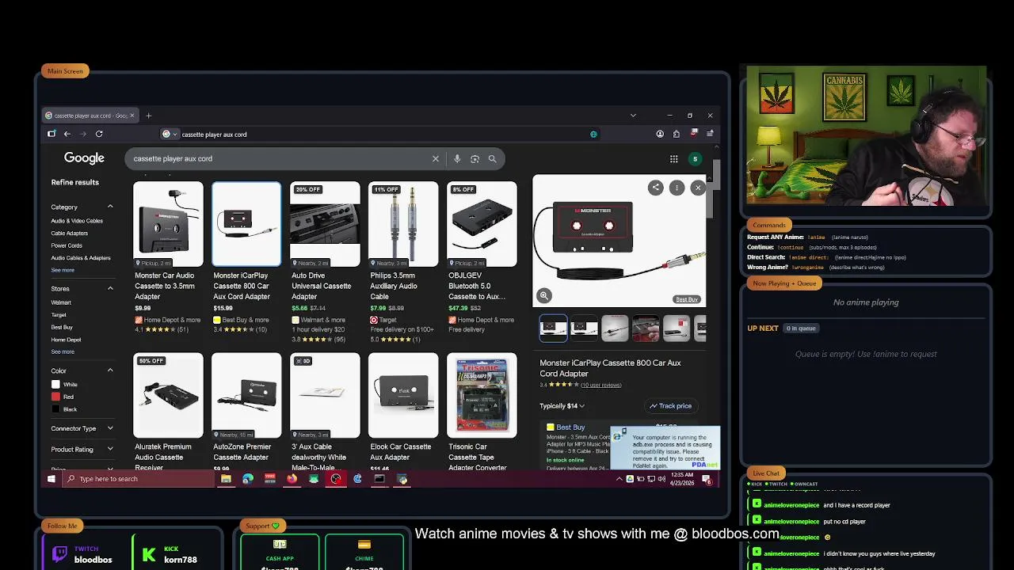1014x570 pixels.
Task: Open Monster Car Audio Cassette $9.99 listing
Action: click(x=168, y=257)
